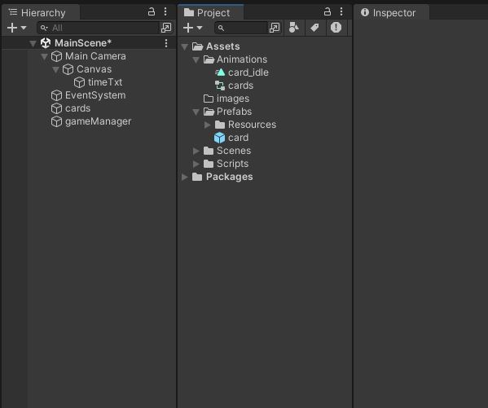Select the 'gameManager' object name

[x=98, y=121]
